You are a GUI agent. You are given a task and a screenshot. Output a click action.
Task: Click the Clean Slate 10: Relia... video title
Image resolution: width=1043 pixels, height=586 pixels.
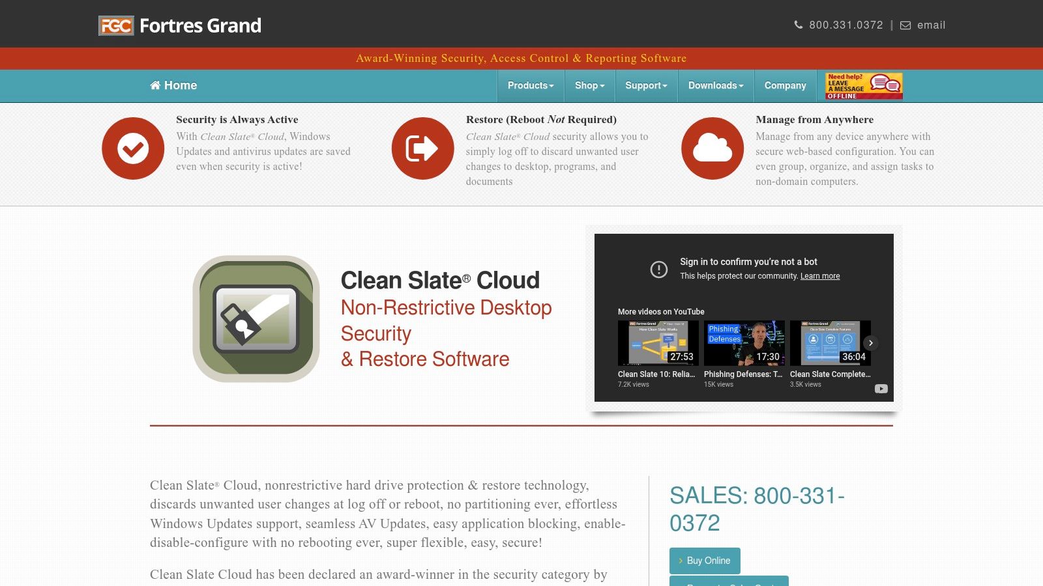pyautogui.click(x=656, y=374)
